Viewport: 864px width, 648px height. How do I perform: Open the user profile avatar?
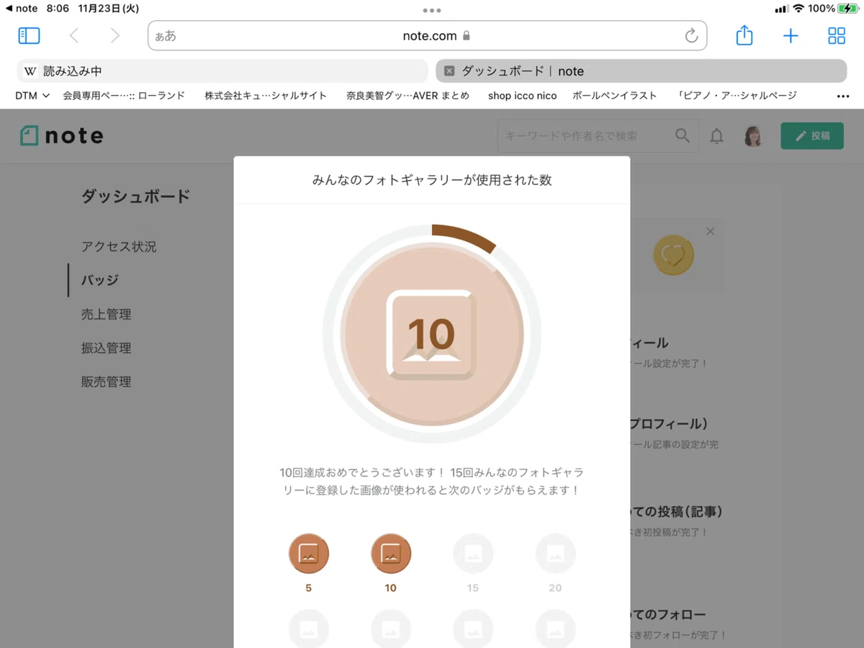(753, 136)
